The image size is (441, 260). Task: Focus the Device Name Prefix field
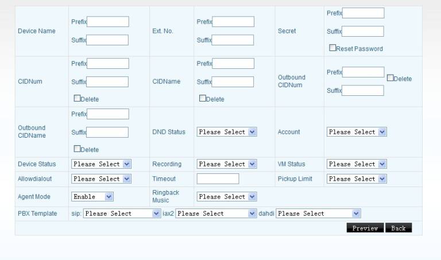coord(108,22)
